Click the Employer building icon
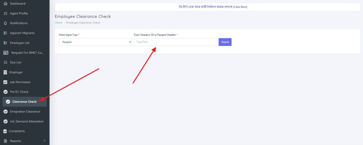The width and height of the screenshot is (363, 145). (5, 72)
